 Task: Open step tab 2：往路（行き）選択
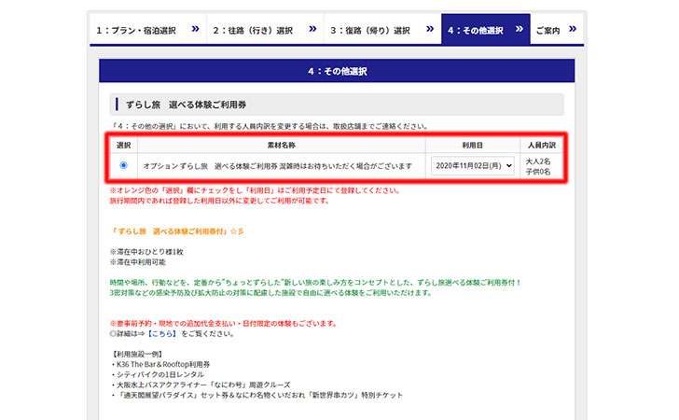point(265,30)
